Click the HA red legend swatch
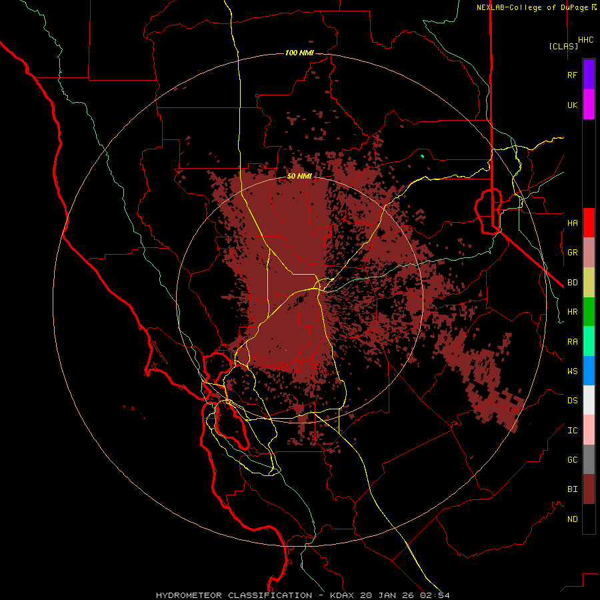This screenshot has height=600, width=600. click(589, 223)
